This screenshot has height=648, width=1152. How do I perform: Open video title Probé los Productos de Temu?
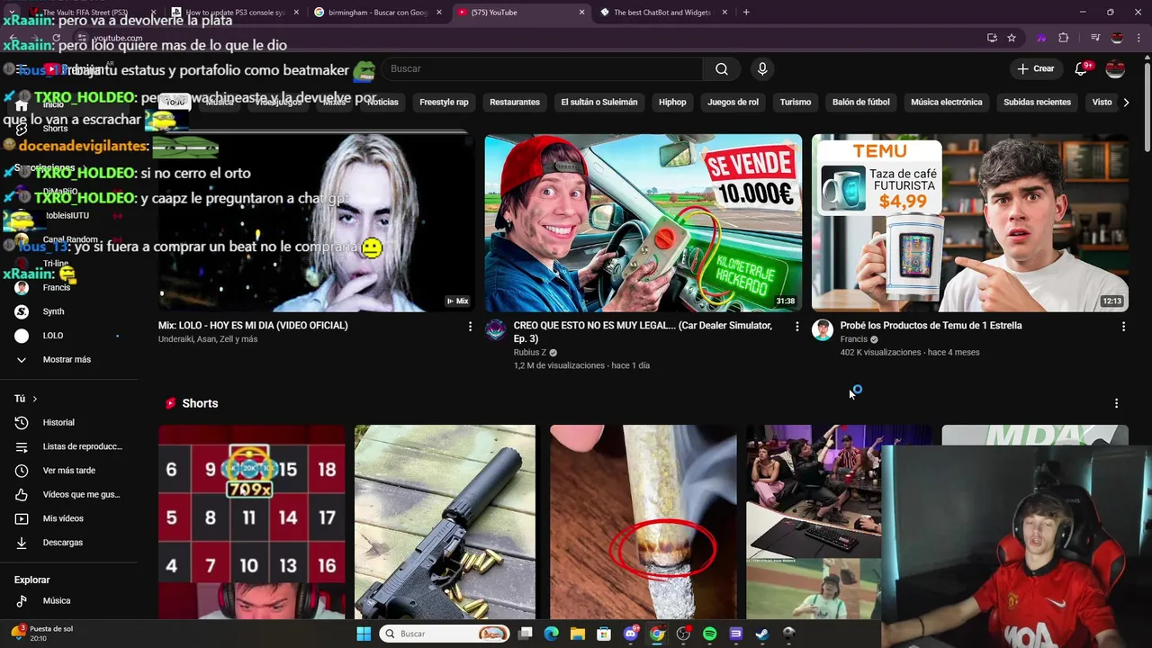(931, 326)
